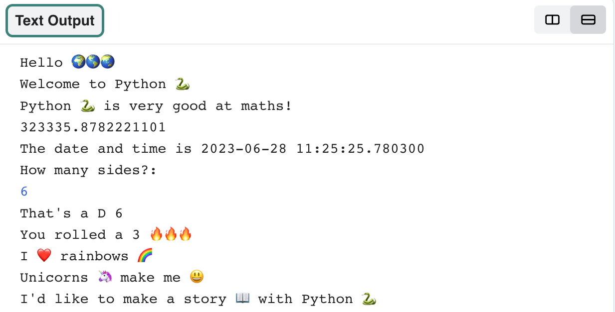This screenshot has height=312, width=615.
Task: Select the '323335.8782221101' result line
Action: click(x=92, y=127)
